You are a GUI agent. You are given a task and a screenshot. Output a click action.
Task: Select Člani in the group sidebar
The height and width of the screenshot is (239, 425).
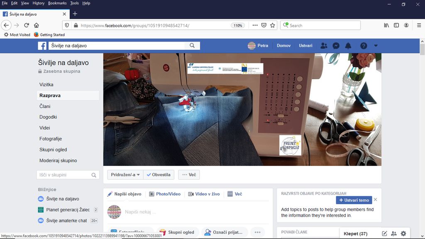(45, 106)
